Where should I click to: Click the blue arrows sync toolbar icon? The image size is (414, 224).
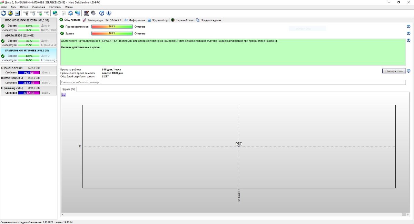70,13
